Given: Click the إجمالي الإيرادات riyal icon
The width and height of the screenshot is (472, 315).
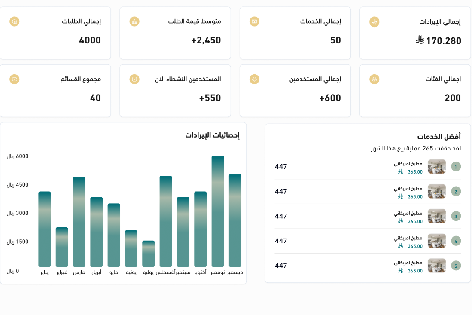Looking at the screenshot, I should (x=375, y=22).
